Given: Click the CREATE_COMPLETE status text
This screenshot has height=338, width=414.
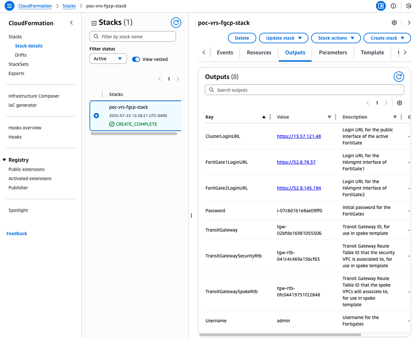Looking at the screenshot, I should click(136, 124).
